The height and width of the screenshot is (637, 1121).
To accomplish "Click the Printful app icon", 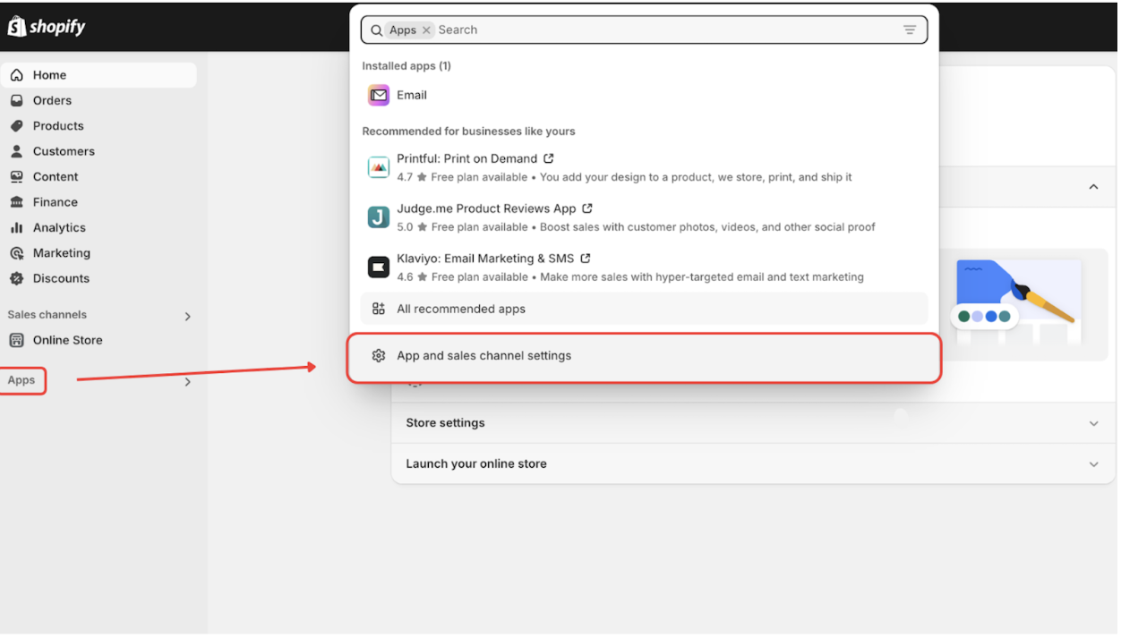I will tap(379, 167).
